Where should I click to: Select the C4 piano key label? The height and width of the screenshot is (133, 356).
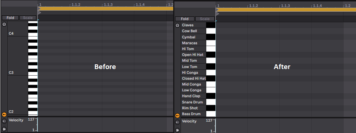click(11, 34)
